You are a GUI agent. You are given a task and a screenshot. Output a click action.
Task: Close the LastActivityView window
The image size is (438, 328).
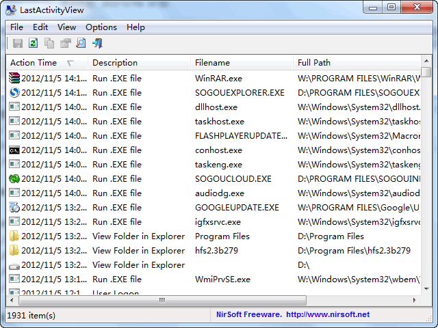[x=417, y=7]
